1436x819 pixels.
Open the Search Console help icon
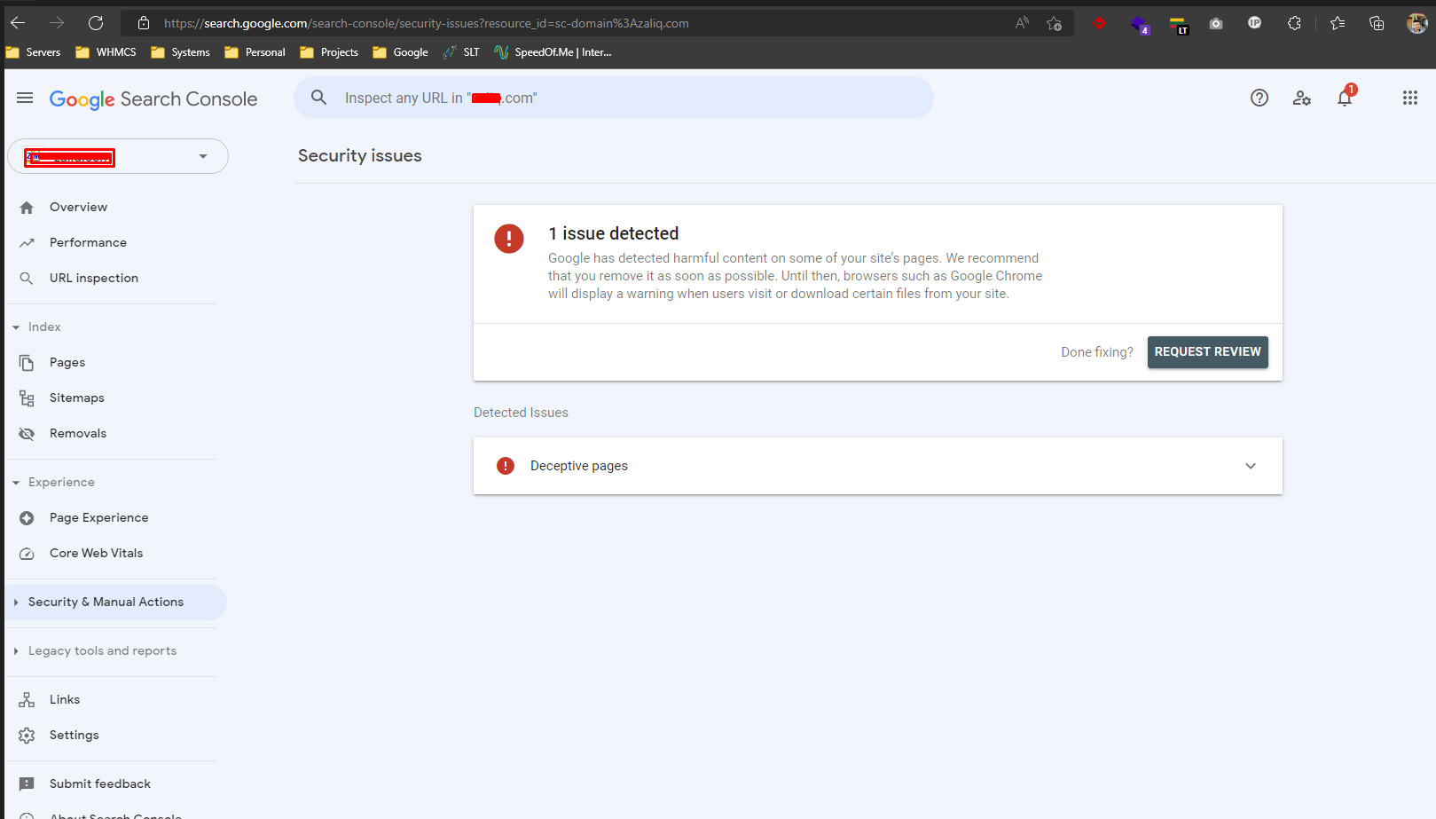coord(1259,98)
